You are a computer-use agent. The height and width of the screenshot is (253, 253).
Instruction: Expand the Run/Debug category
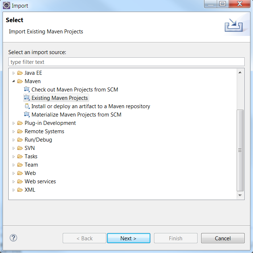(14, 140)
